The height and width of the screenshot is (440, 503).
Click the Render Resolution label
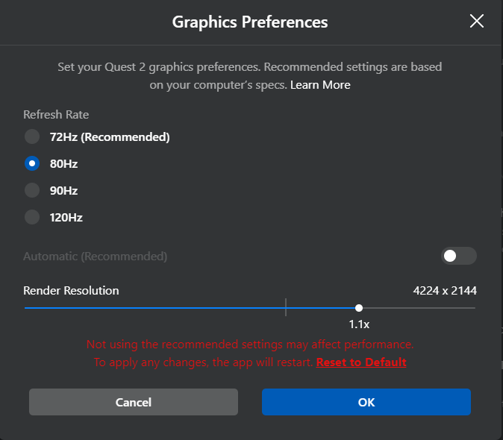coord(71,291)
